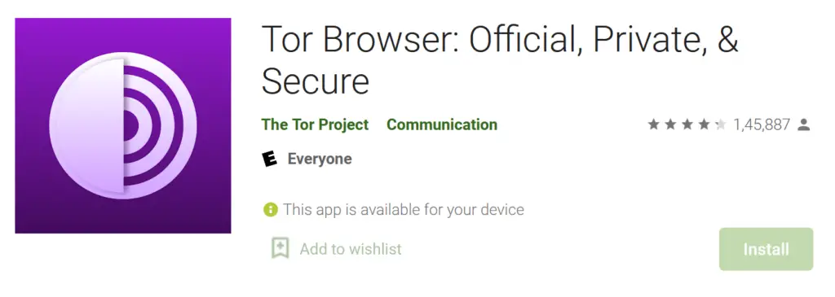Screen dimensions: 835x297
Task: Click the E content rating icon
Action: 270,159
